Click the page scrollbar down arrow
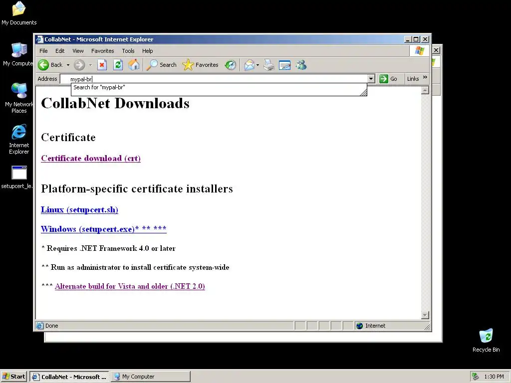The image size is (511, 383). 425,315
